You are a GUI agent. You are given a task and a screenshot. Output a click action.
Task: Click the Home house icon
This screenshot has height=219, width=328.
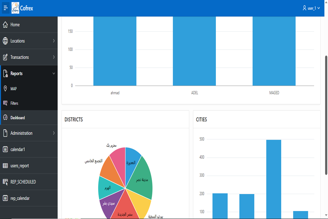5,25
